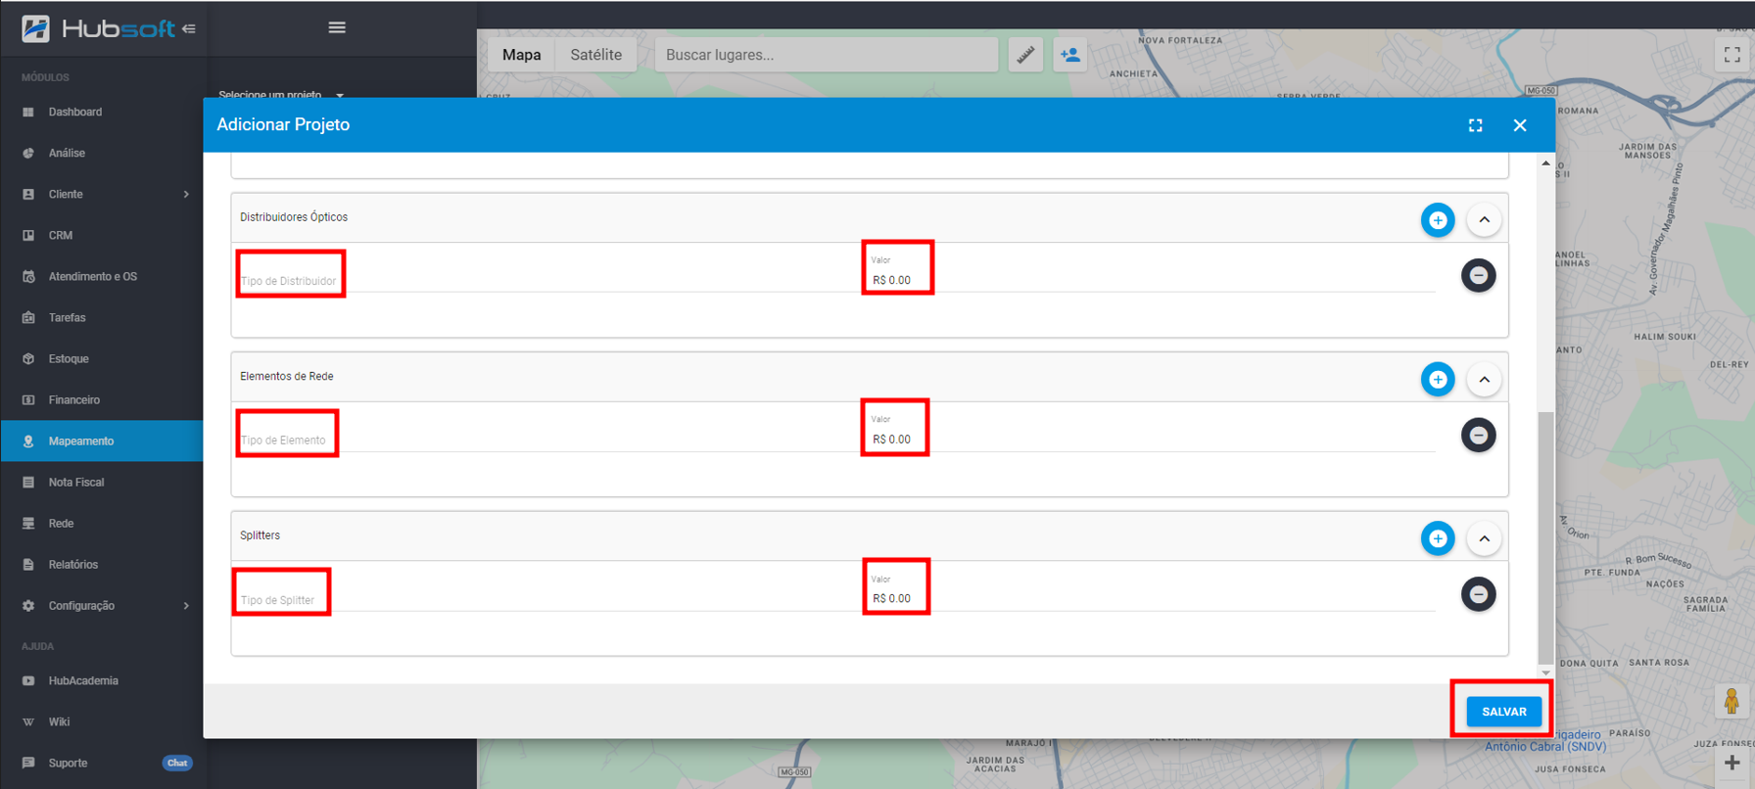Click the Estoque sidebar icon

click(28, 358)
